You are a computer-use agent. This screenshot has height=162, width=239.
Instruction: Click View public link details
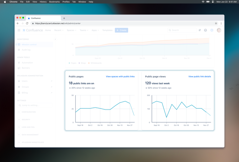(x=199, y=76)
